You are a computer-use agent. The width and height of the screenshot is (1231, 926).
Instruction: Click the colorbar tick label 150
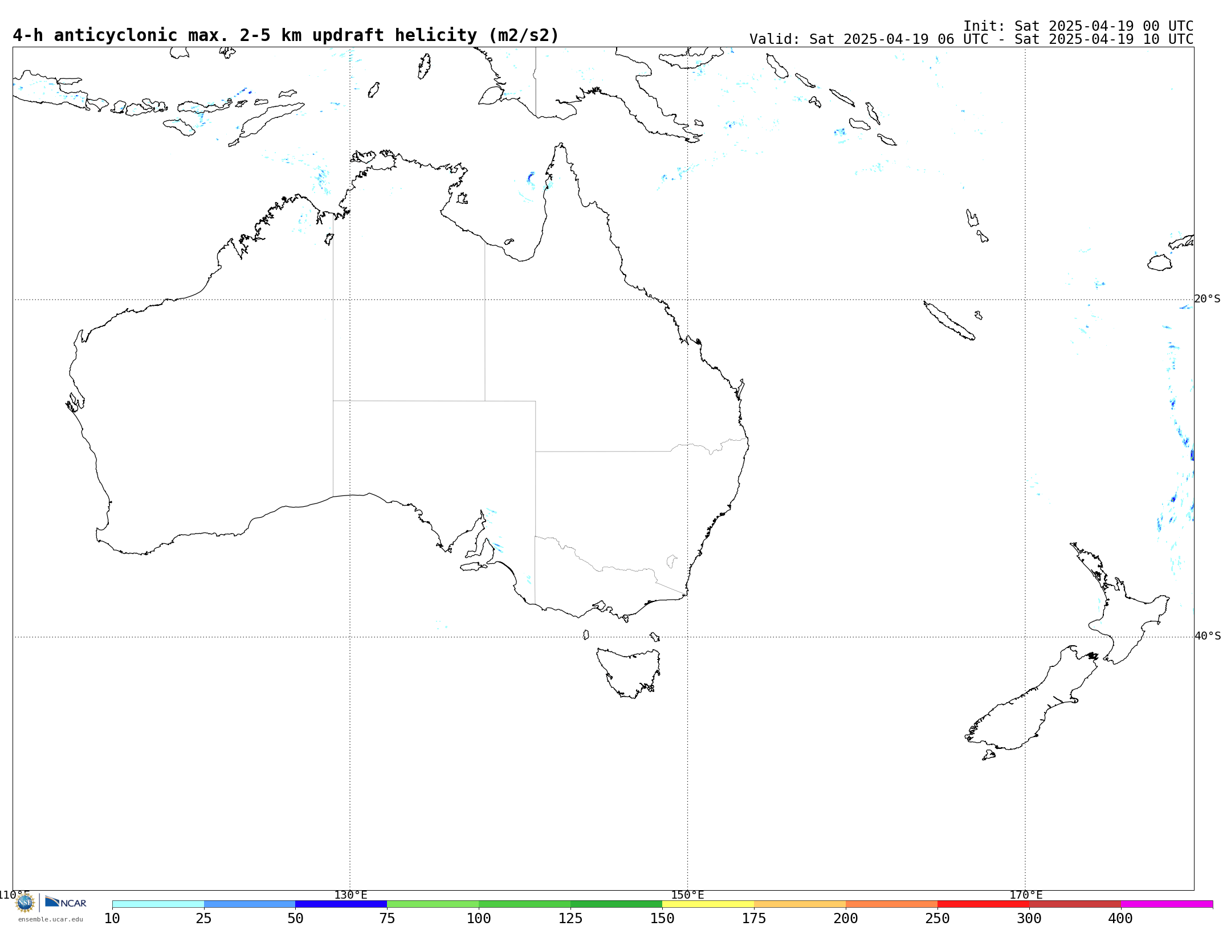click(662, 919)
